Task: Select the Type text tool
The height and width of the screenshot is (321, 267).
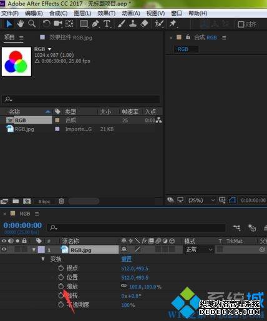Action: 107,24
